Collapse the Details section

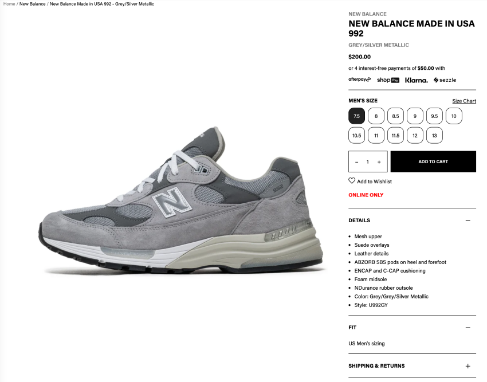(x=468, y=220)
